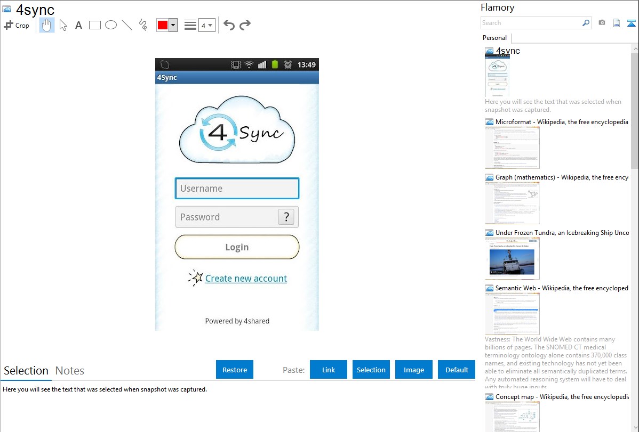
Task: Click the Under Frozen Tundra title
Action: [562, 232]
